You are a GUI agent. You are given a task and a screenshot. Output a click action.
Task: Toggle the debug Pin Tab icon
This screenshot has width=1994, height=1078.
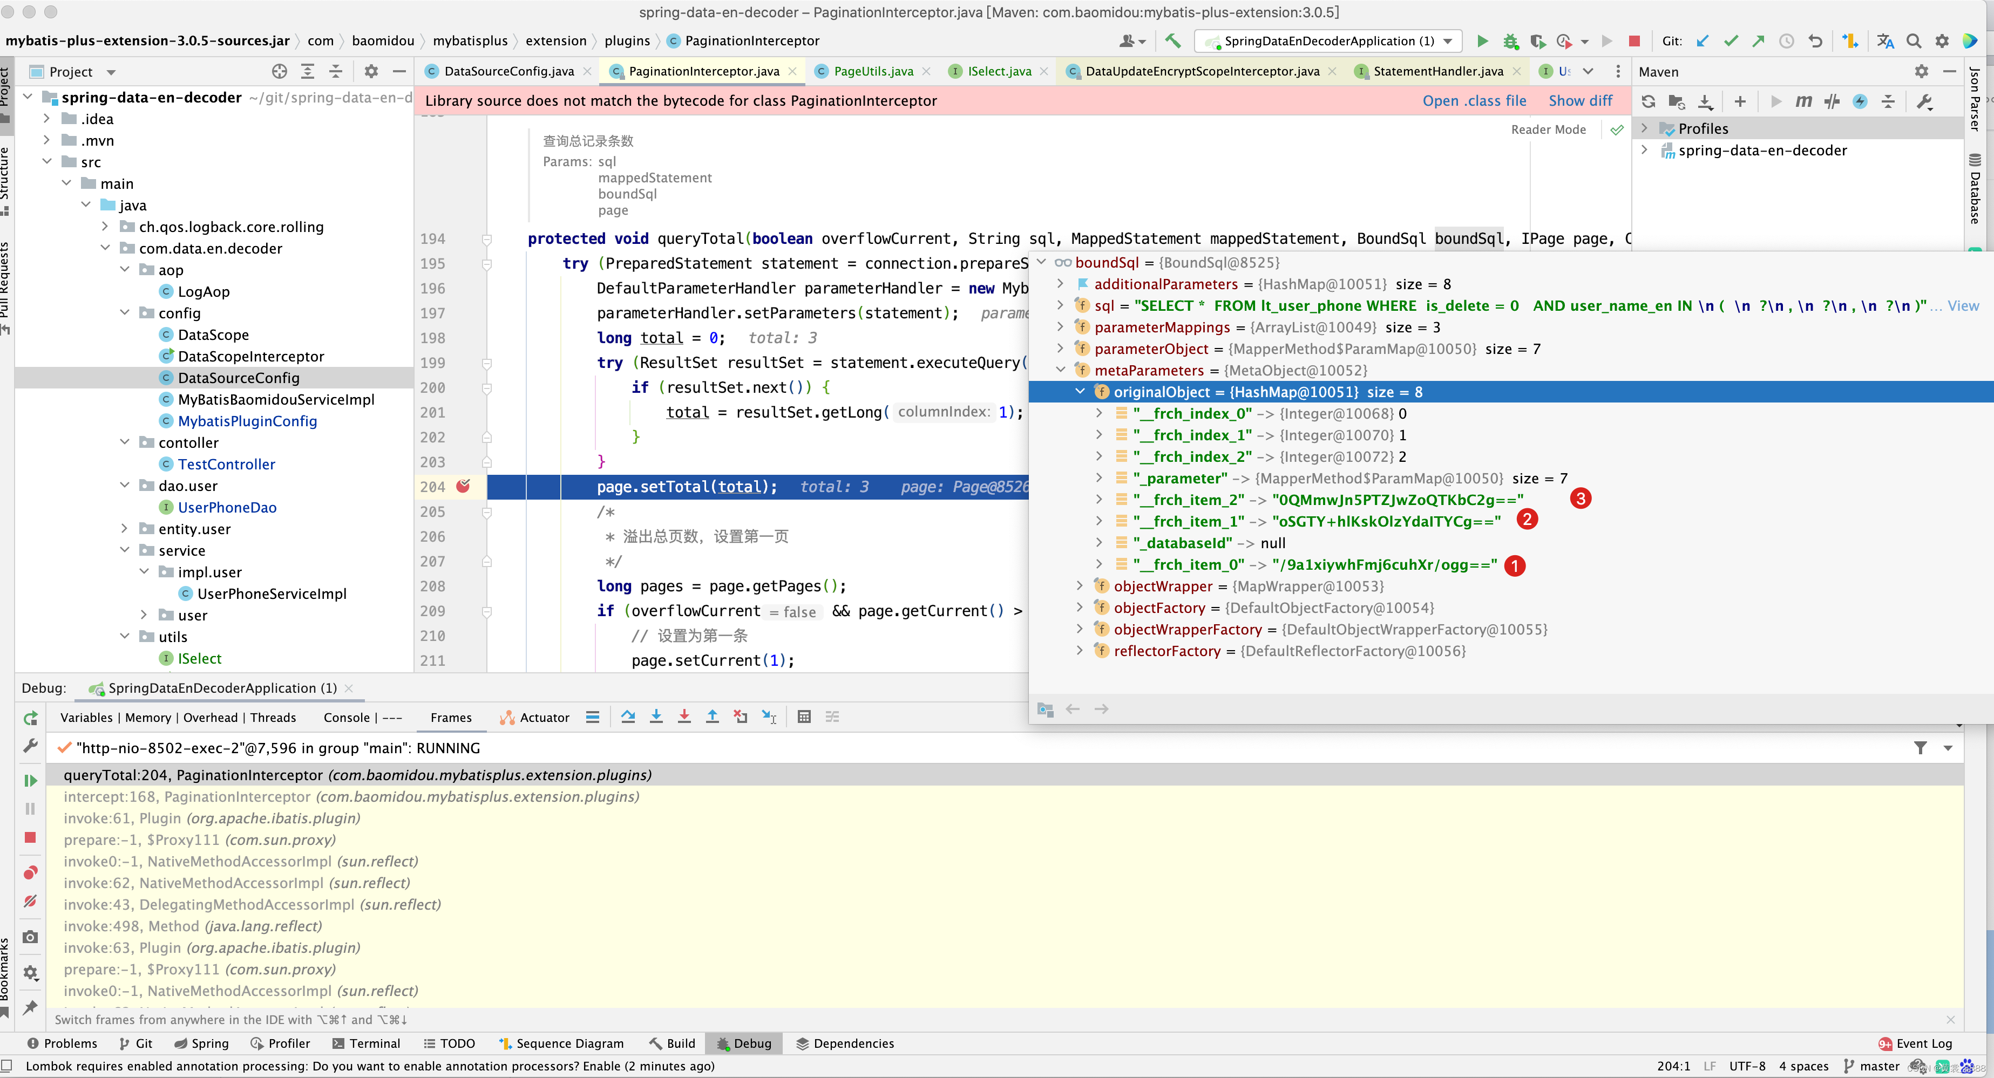point(30,1007)
